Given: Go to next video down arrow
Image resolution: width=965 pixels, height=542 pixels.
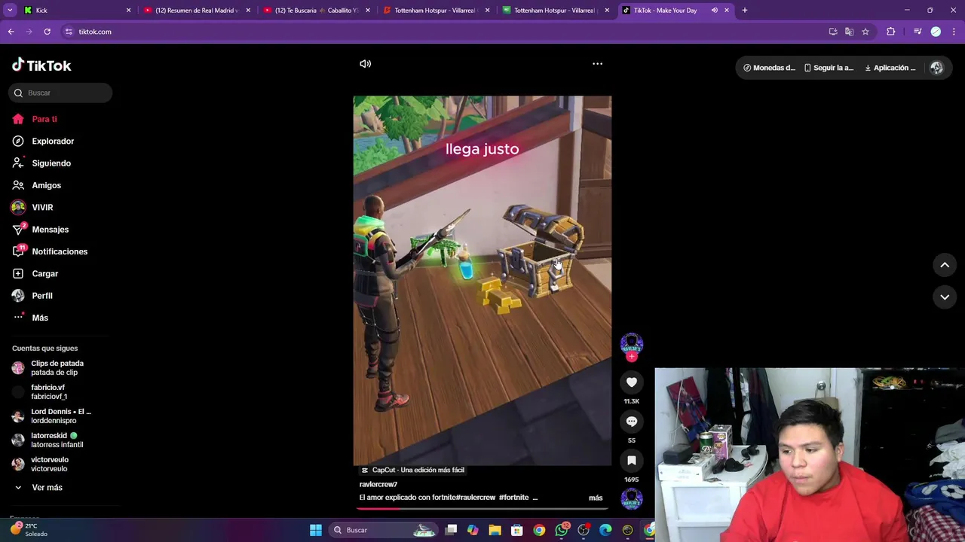Looking at the screenshot, I should click(x=945, y=297).
